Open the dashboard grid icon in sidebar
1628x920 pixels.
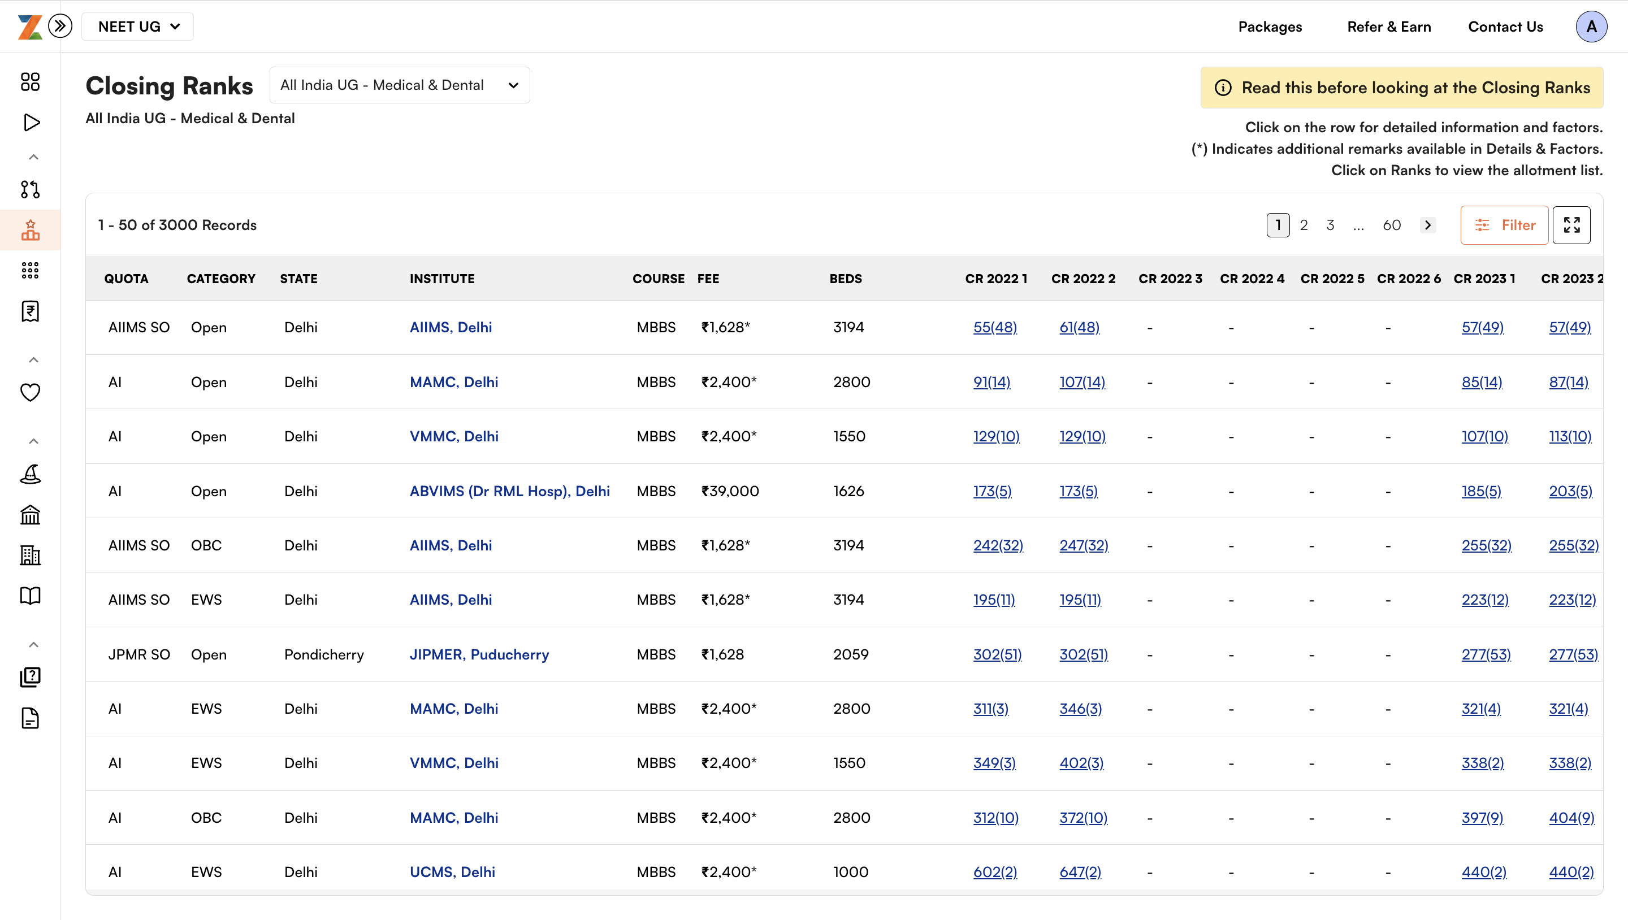pyautogui.click(x=31, y=81)
